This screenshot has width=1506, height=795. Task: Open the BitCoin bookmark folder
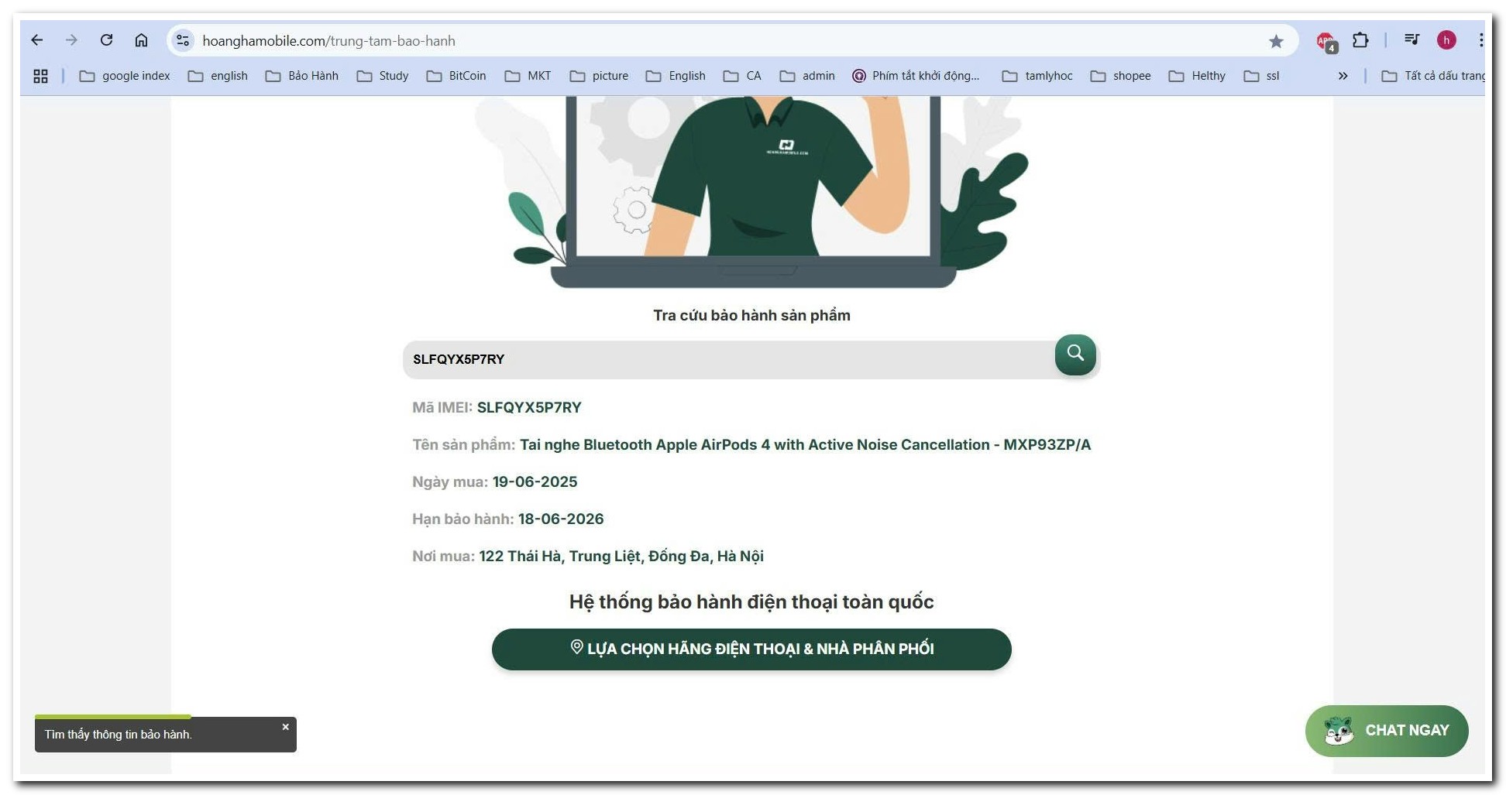coord(456,76)
